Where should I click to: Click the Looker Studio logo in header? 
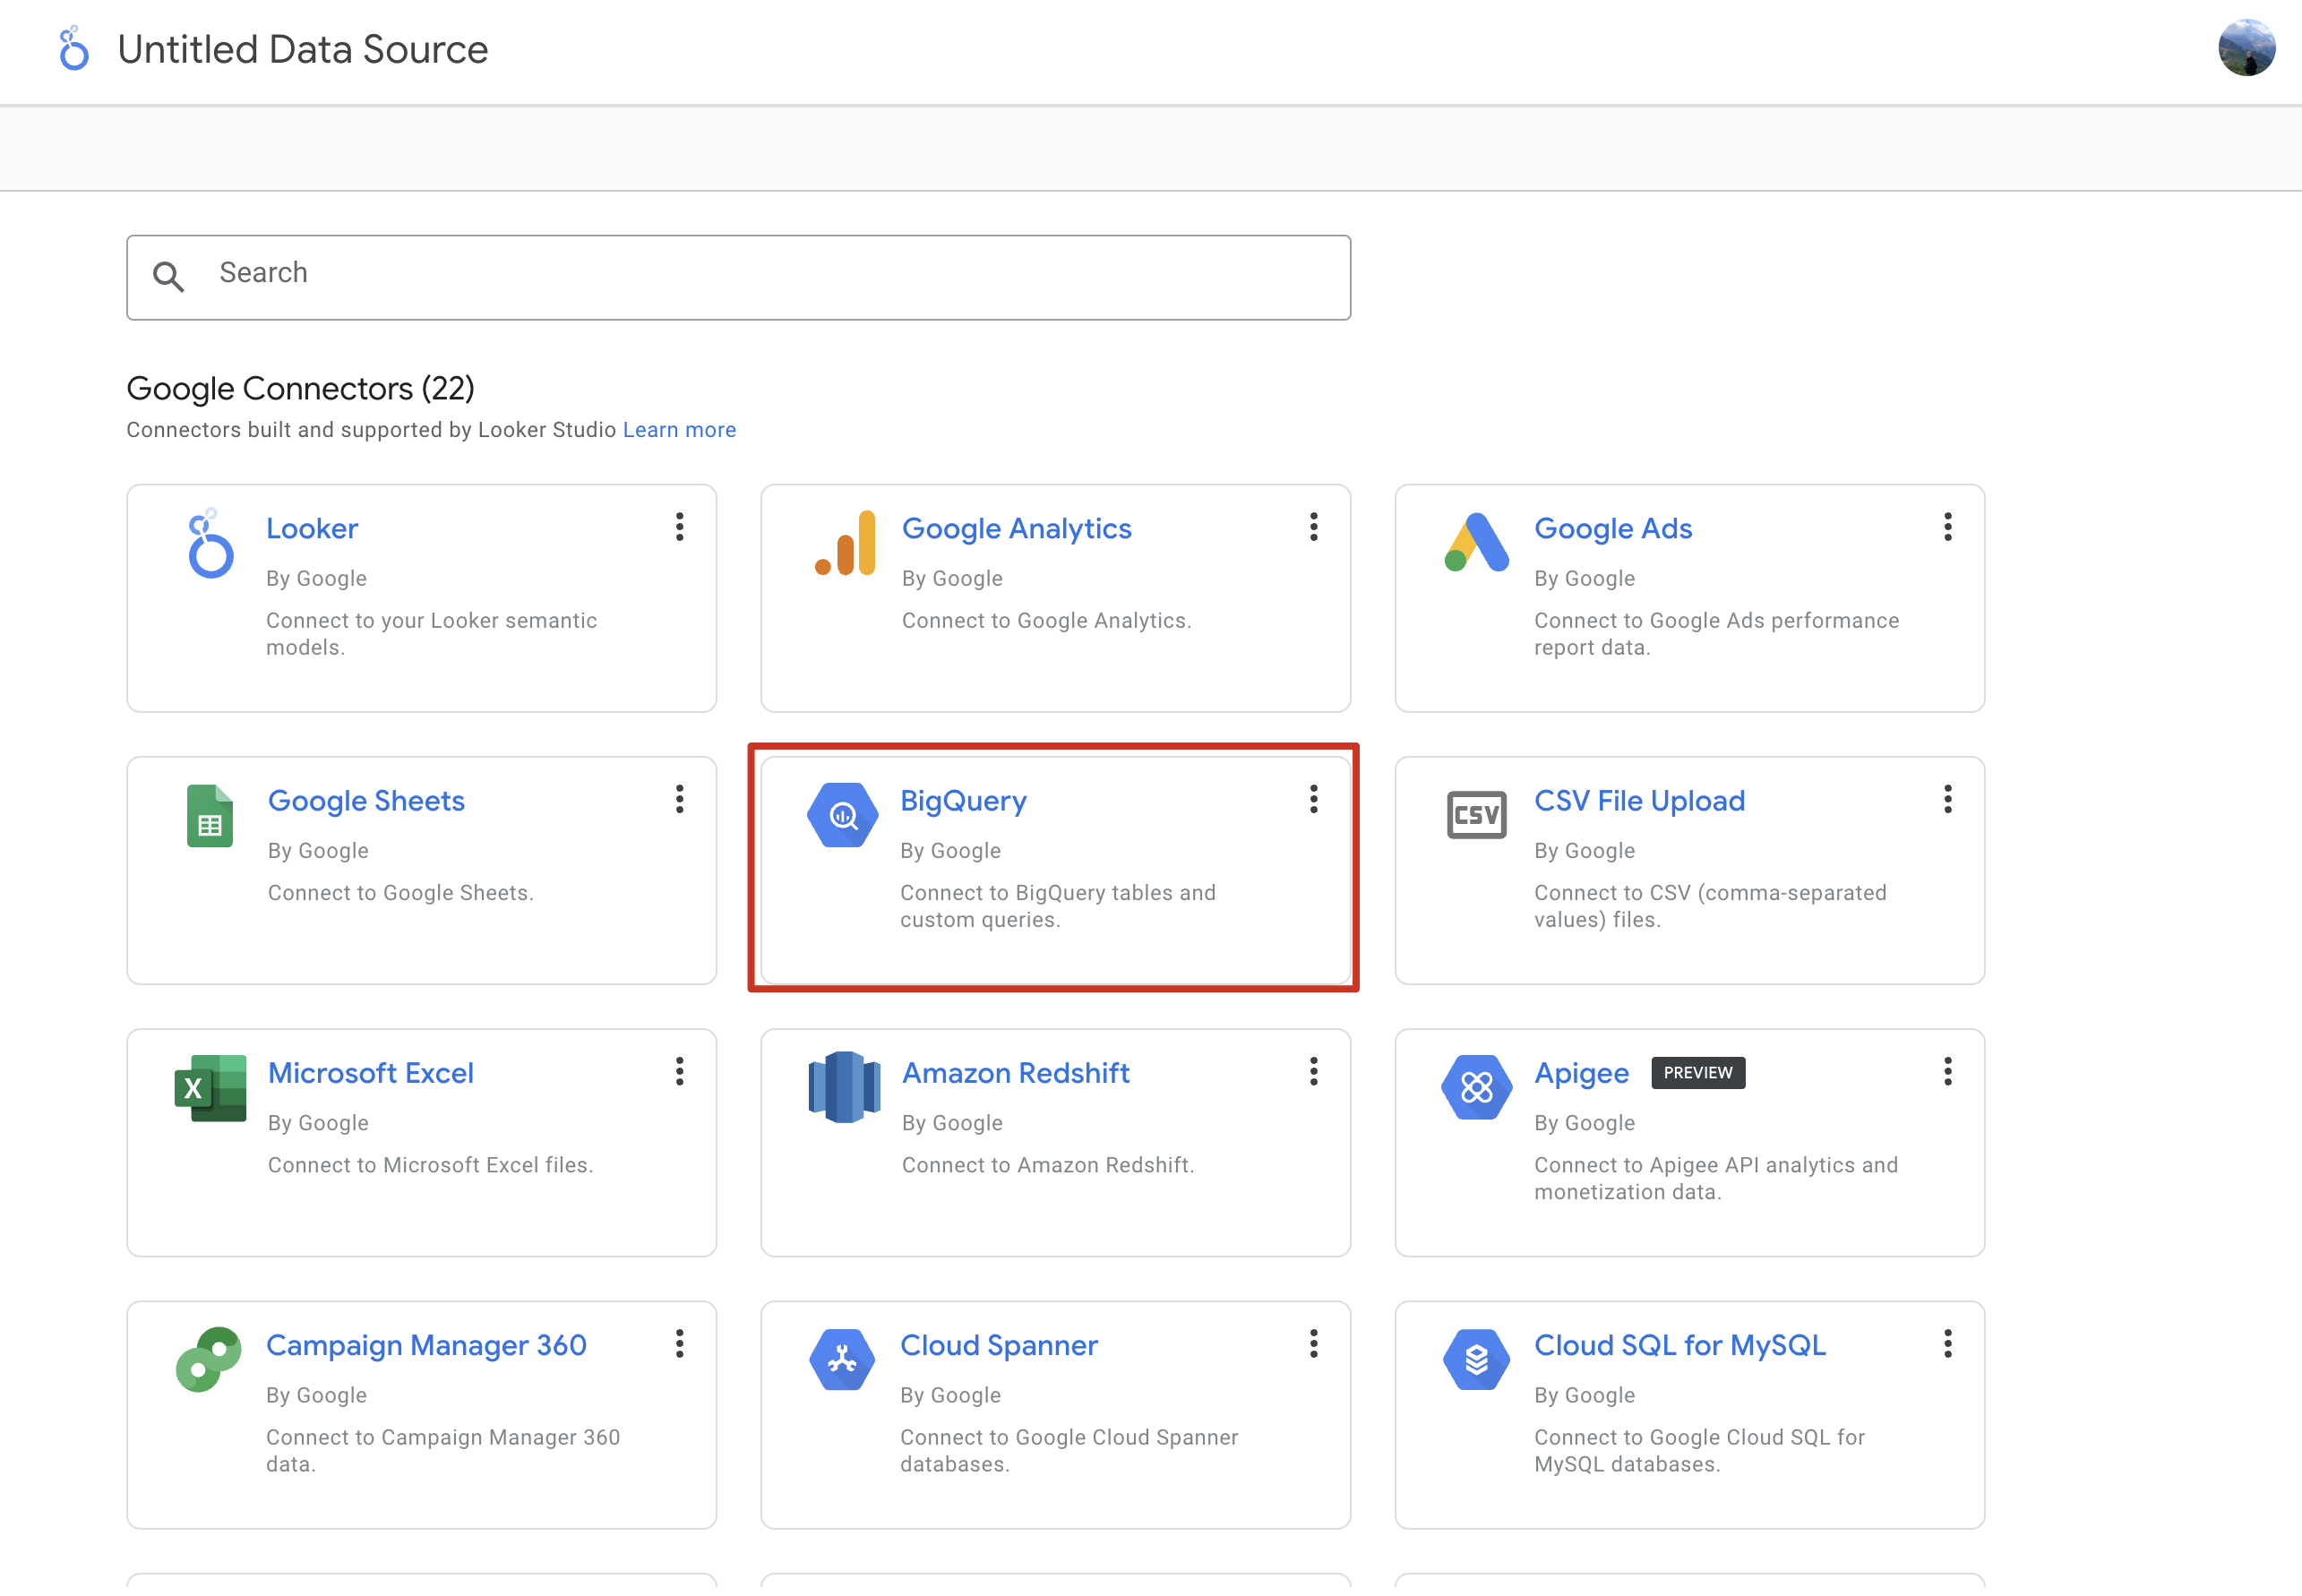pyautogui.click(x=73, y=49)
